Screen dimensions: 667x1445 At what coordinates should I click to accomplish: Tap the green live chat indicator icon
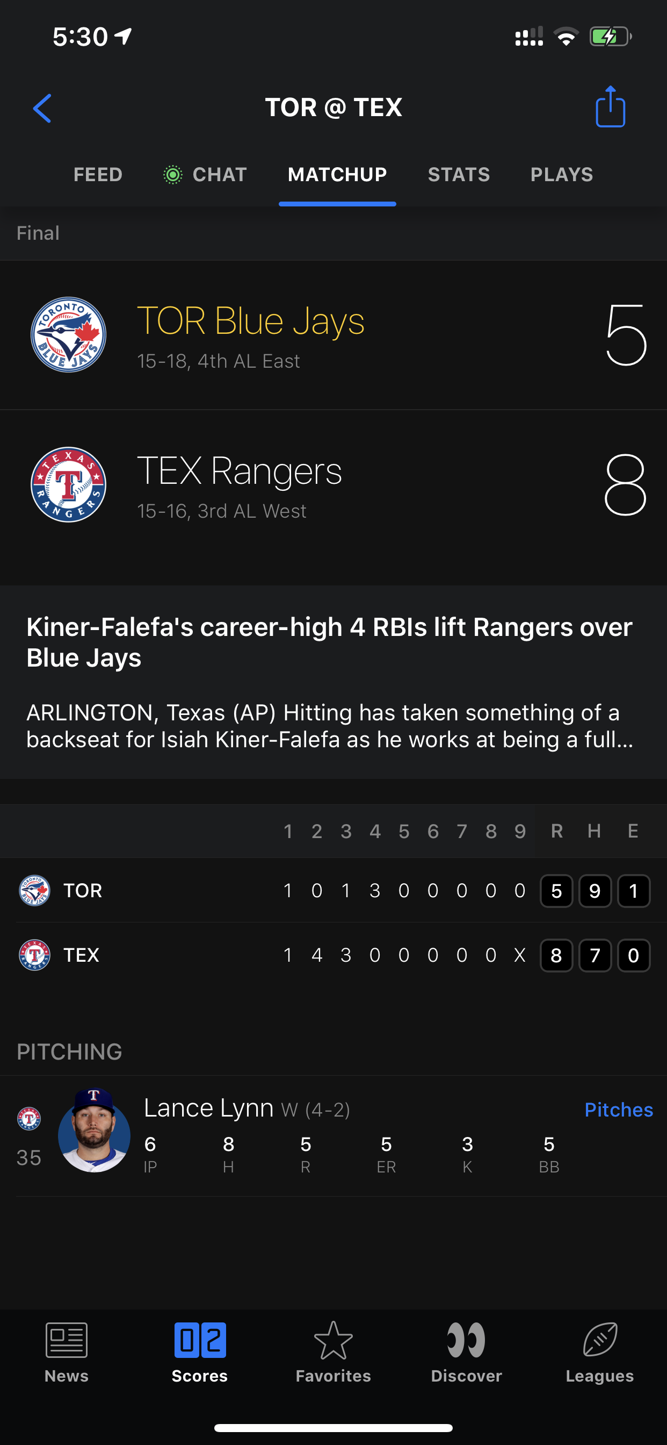tap(172, 175)
